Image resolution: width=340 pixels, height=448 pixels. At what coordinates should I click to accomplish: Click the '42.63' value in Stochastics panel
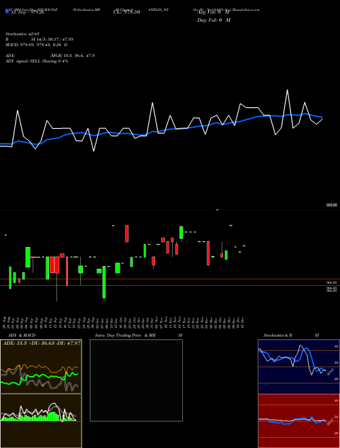[x=330, y=372]
